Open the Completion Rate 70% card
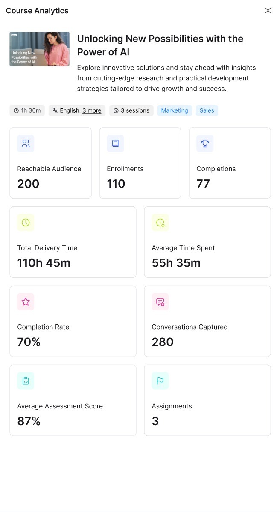280x512 pixels. [73, 321]
